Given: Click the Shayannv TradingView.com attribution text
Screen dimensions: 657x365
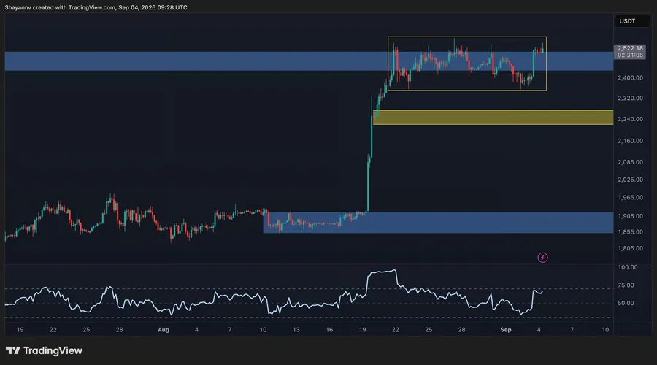Looking at the screenshot, I should point(96,7).
